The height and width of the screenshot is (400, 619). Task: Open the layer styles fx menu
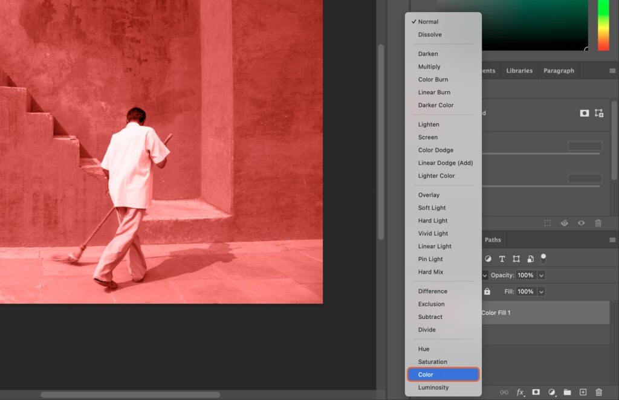[520, 392]
